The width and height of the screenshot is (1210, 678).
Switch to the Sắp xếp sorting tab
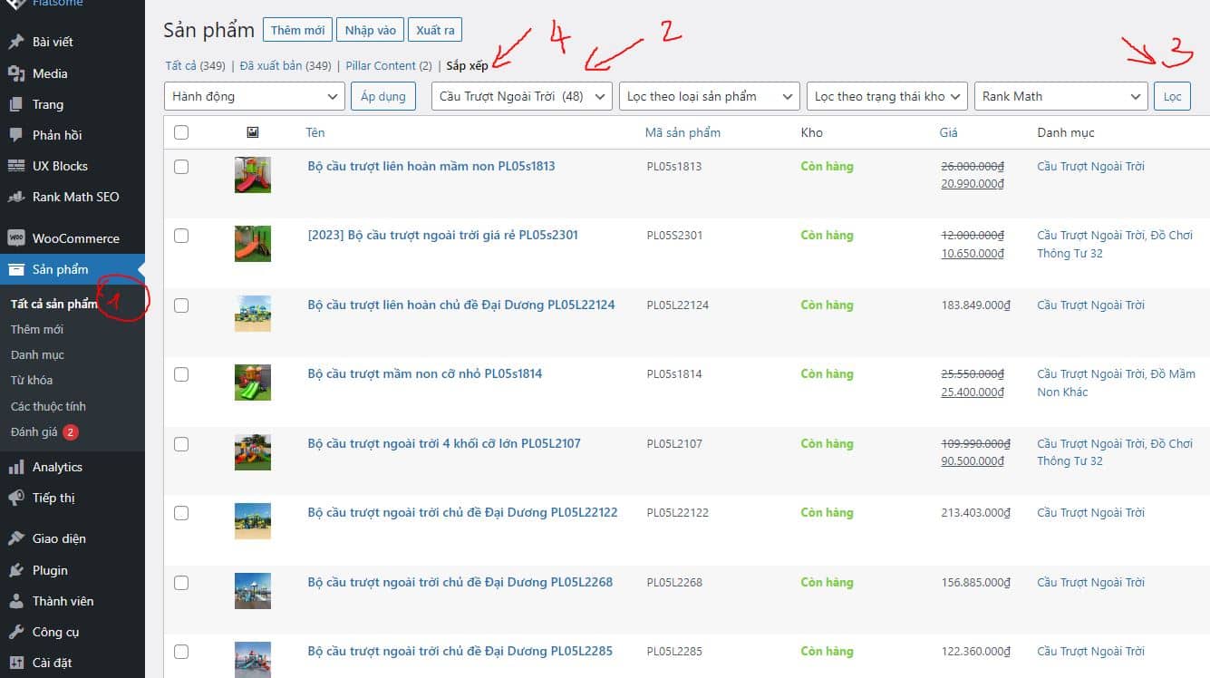pos(467,65)
